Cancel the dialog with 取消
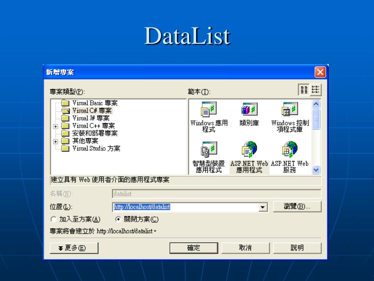374x281 pixels. [245, 248]
